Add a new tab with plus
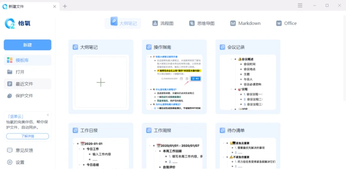 coord(65,6)
